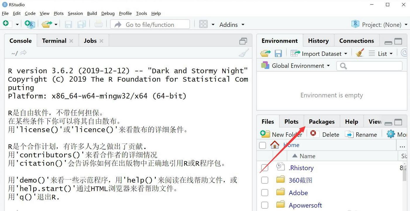This screenshot has height=211, width=410.
Task: Switch to the Connections tab
Action: coord(356,41)
